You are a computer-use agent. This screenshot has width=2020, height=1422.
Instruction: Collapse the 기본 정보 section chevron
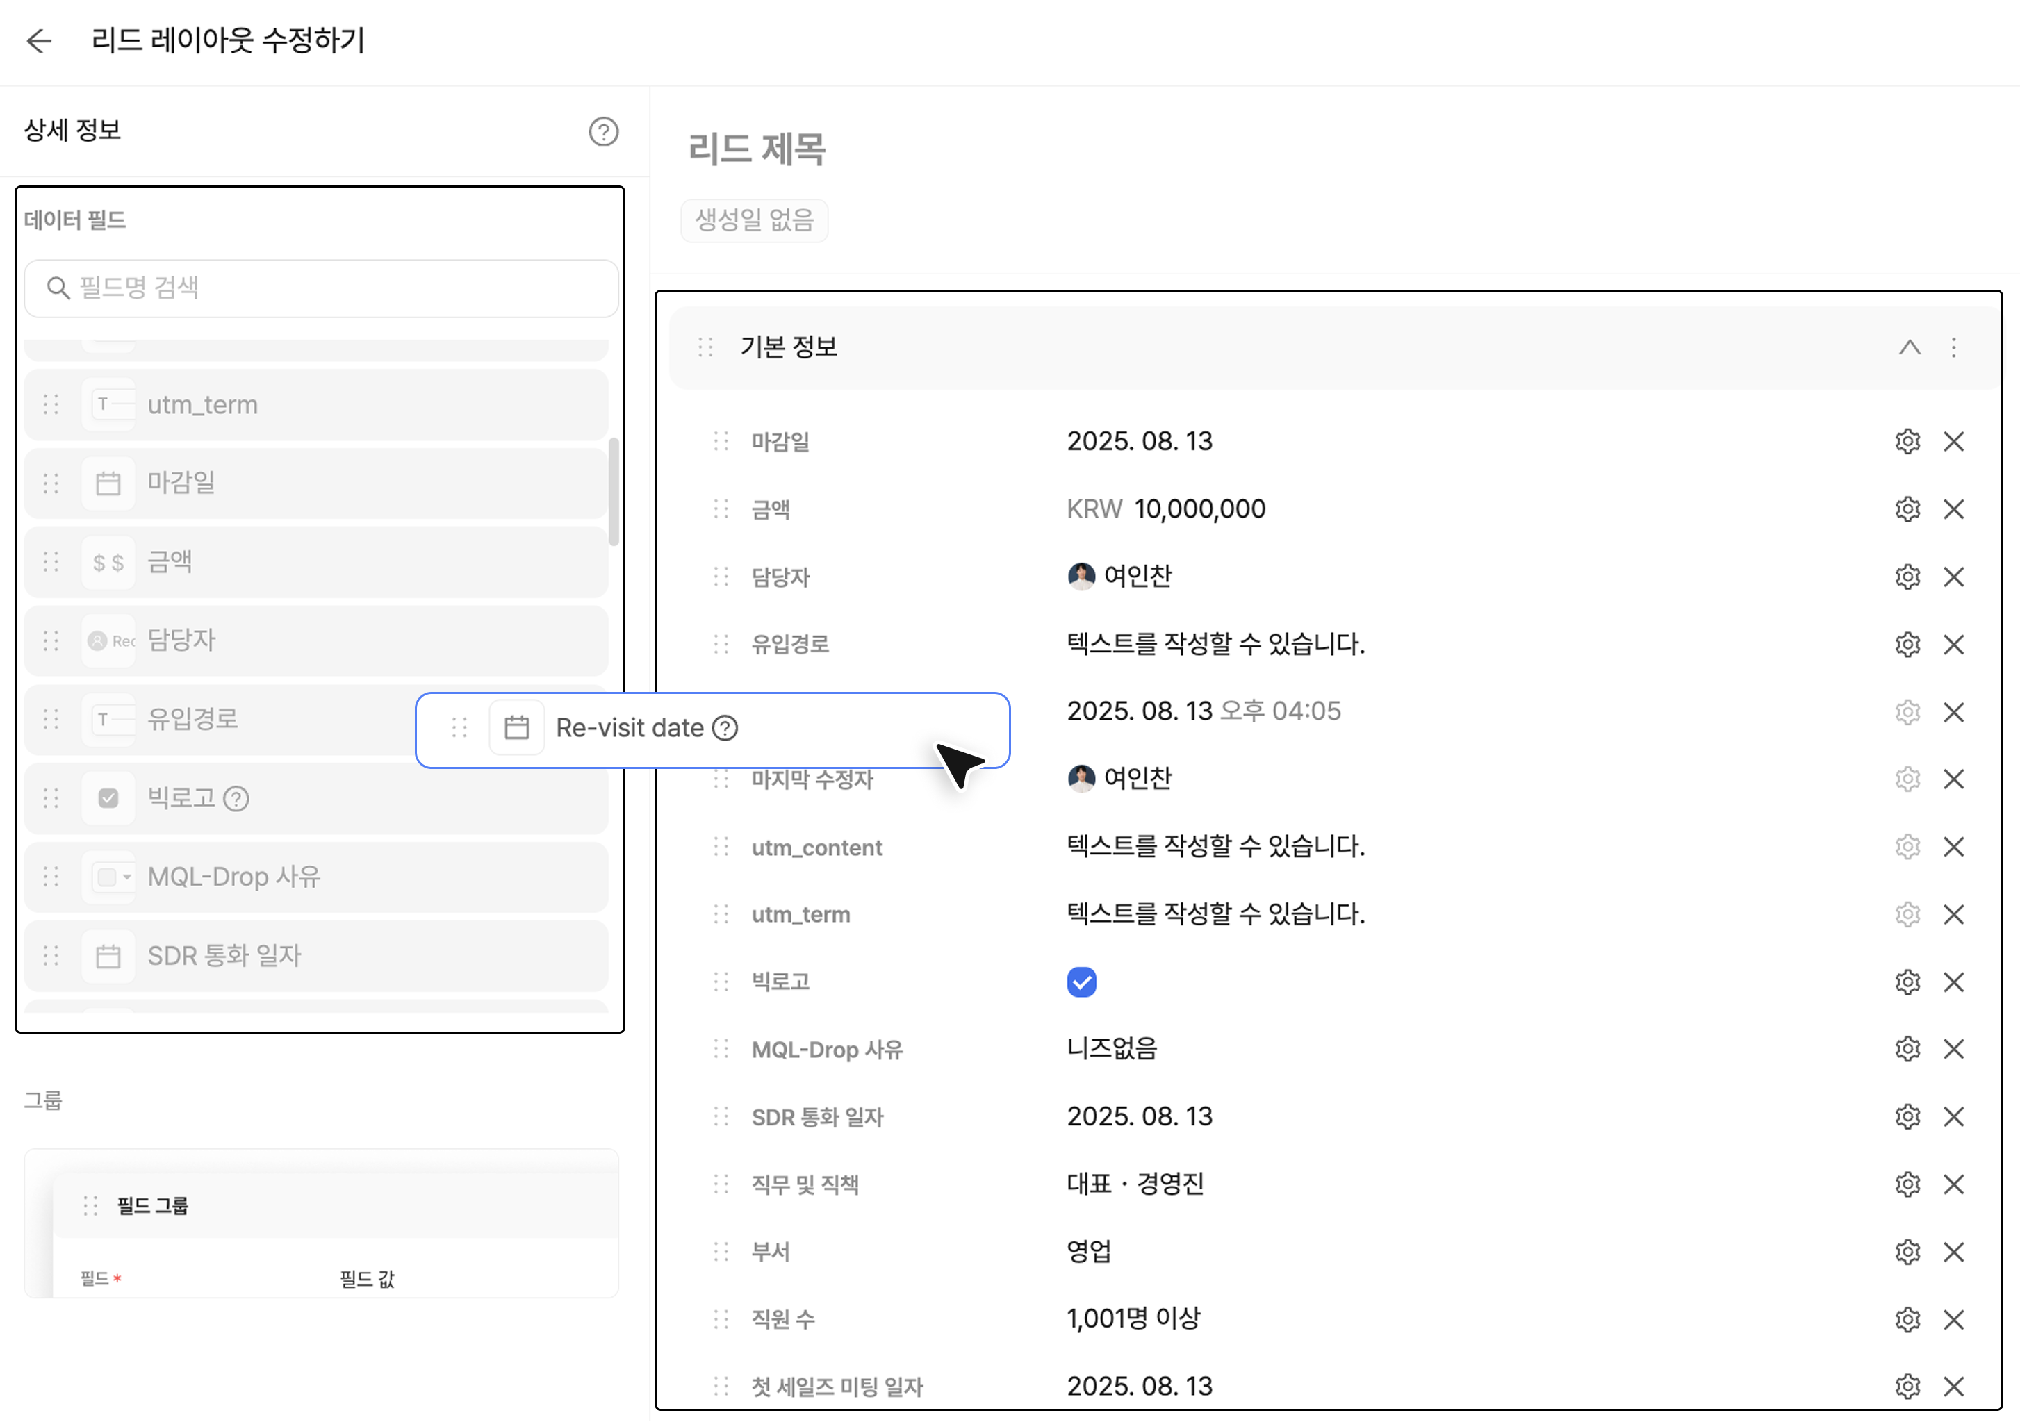click(1908, 347)
